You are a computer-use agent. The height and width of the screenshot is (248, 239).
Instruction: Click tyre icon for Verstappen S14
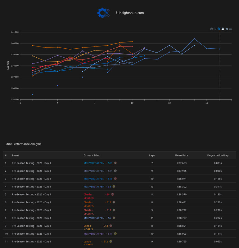click(x=115, y=171)
